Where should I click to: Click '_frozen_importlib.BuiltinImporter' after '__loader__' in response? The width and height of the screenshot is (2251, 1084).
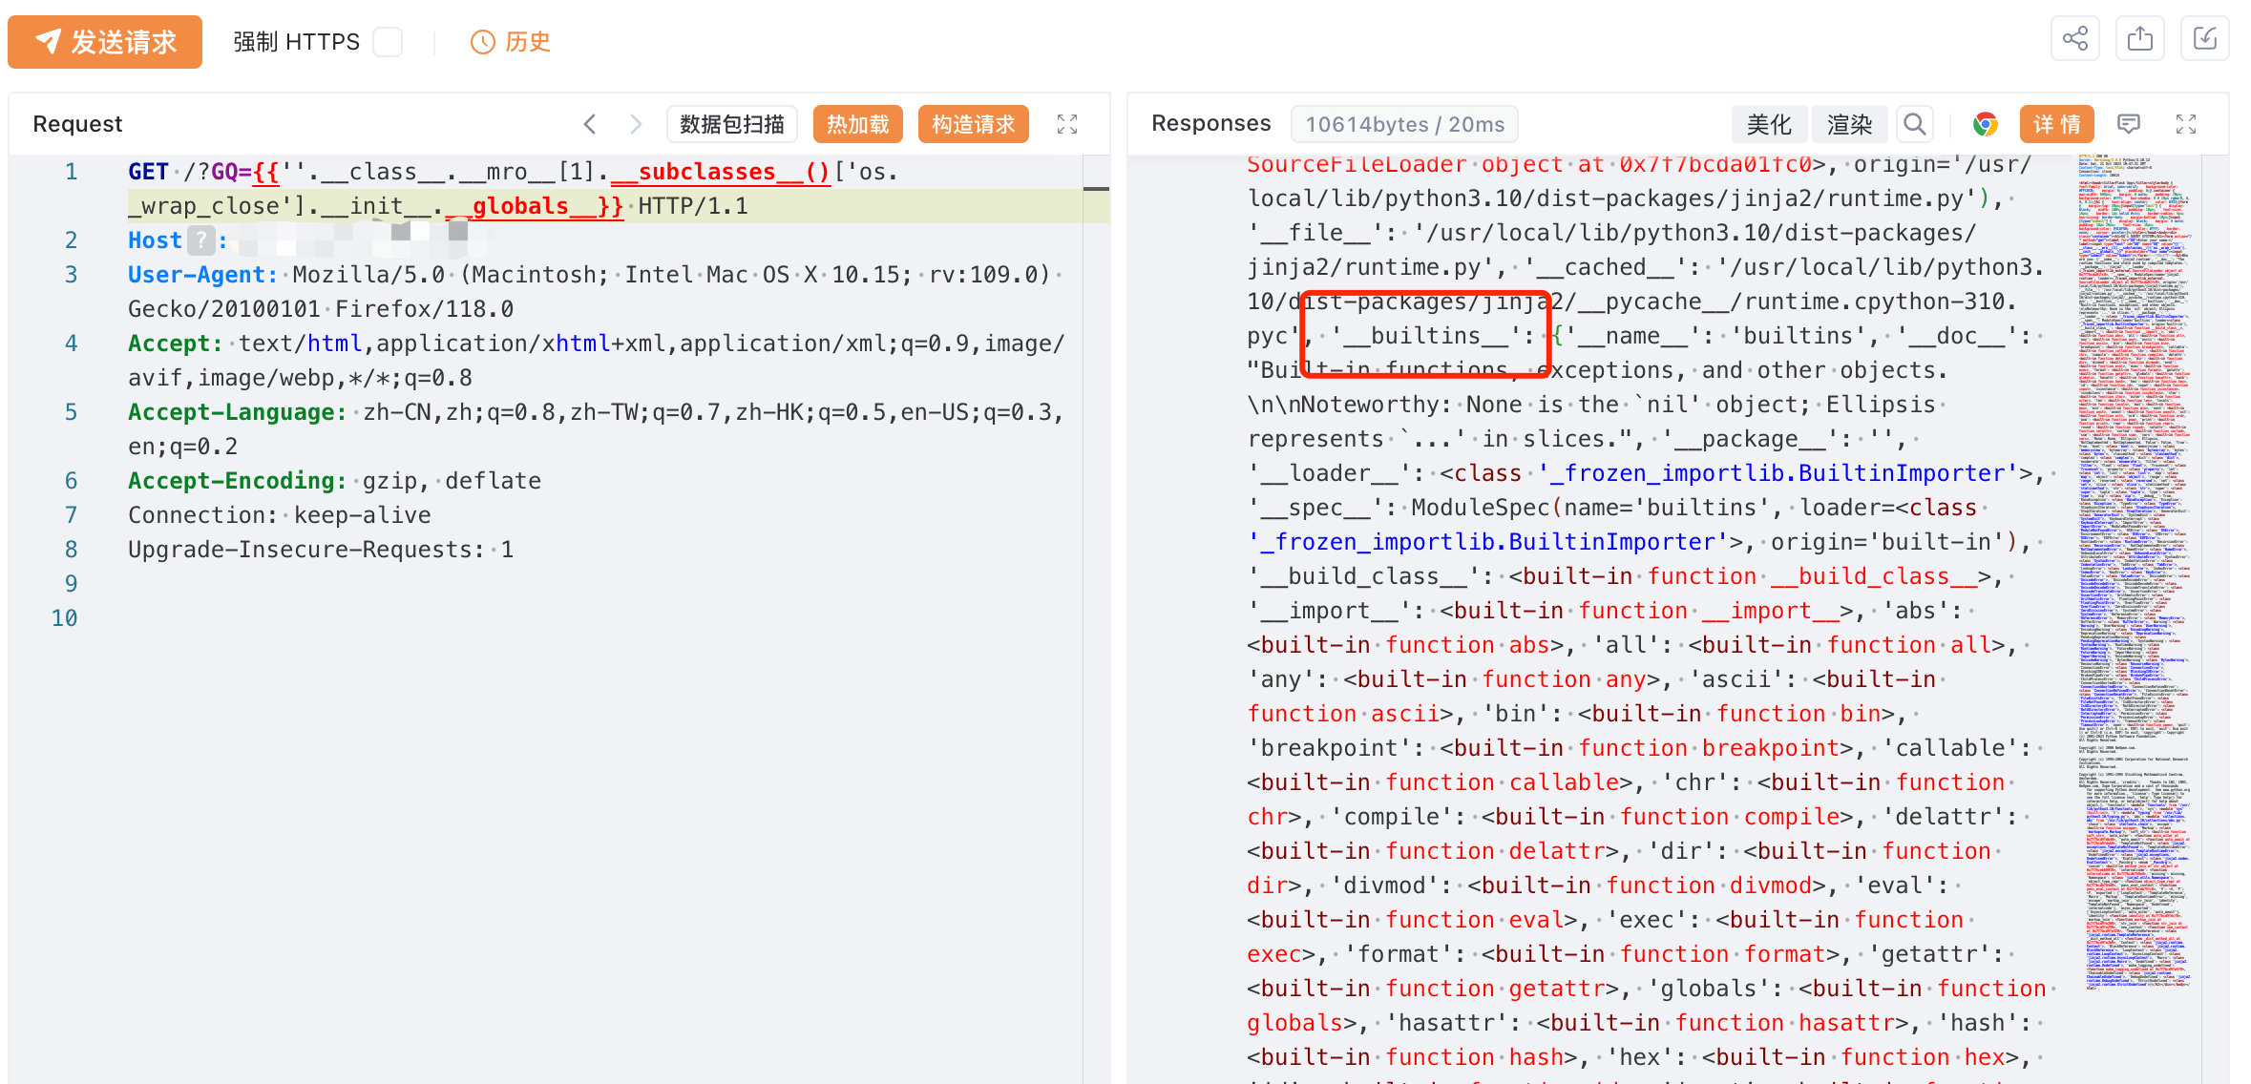point(1785,473)
